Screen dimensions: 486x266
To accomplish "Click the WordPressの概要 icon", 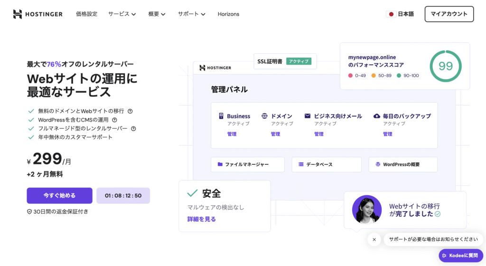I will pyautogui.click(x=378, y=164).
